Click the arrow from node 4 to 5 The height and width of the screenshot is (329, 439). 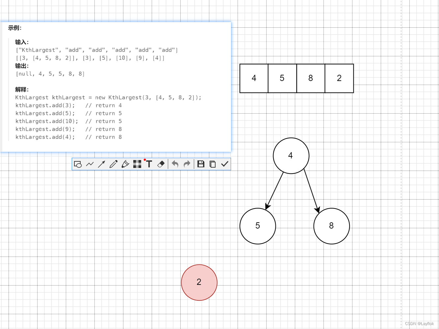274,191
